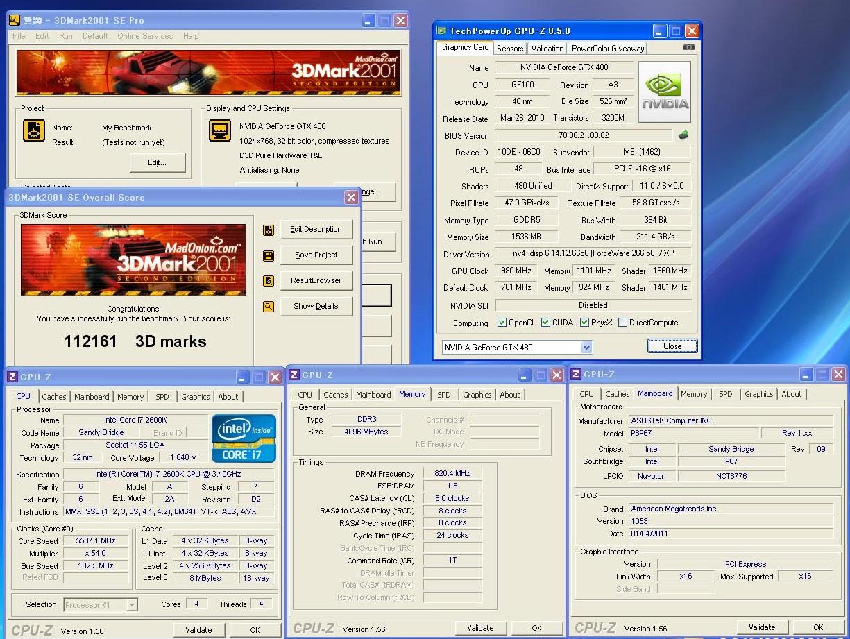Open the Help menu in 3DMark2001

191,36
